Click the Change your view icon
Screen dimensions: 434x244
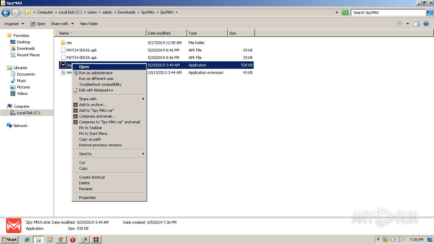coord(399,24)
